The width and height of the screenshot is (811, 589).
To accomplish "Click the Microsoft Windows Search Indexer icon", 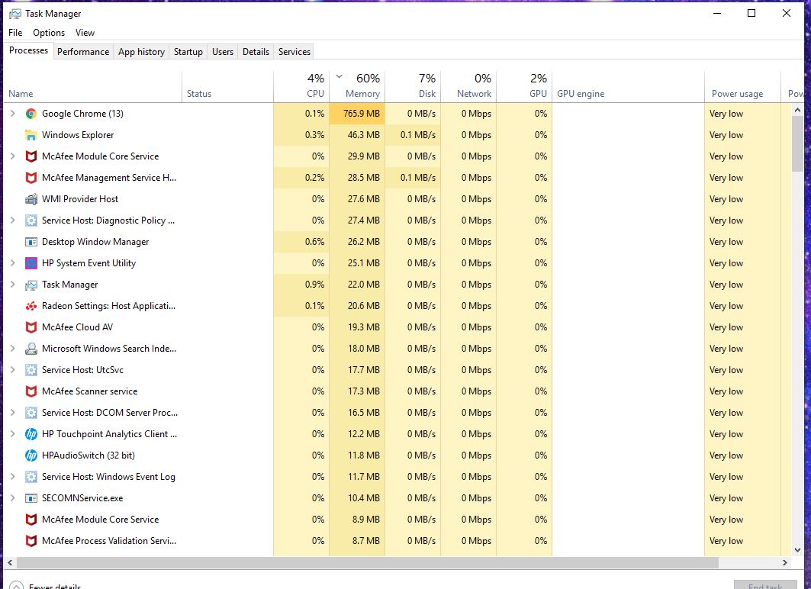I will [x=31, y=349].
